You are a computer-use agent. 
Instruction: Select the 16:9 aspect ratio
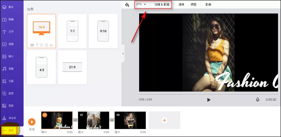coord(41,31)
